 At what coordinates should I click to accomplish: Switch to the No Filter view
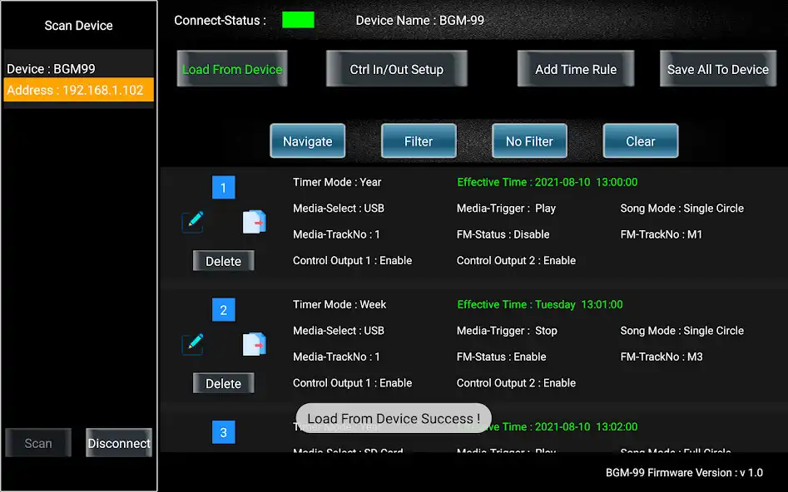coord(529,140)
